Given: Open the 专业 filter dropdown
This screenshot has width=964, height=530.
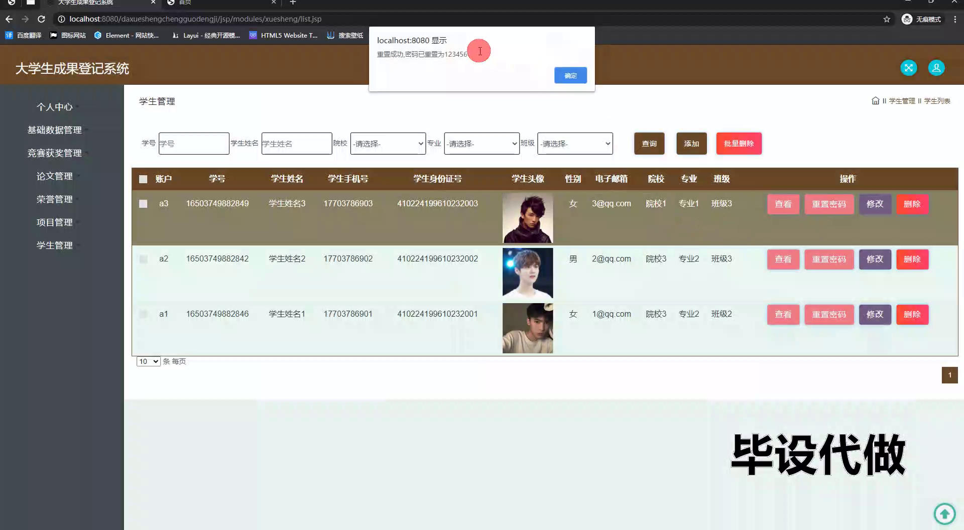Looking at the screenshot, I should 481,144.
